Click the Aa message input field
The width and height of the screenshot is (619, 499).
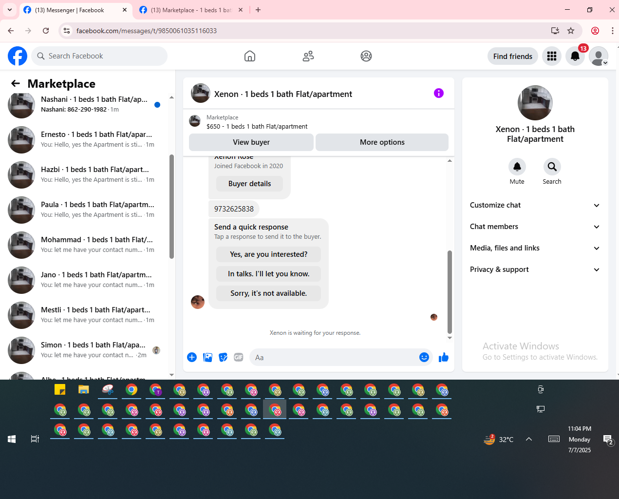334,357
